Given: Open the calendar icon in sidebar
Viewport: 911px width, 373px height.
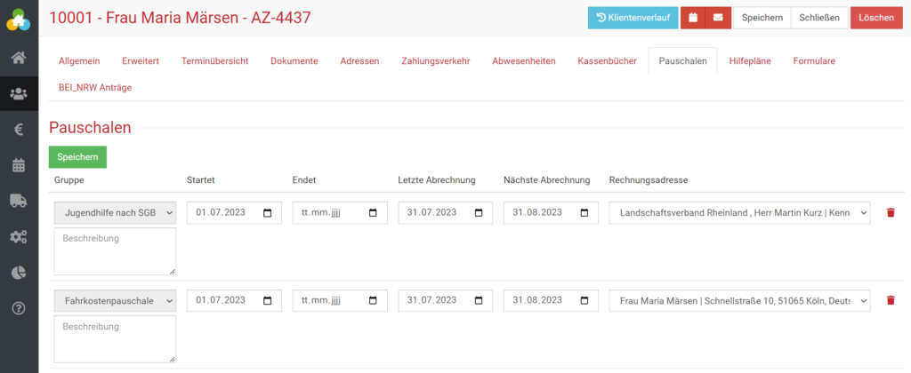Looking at the screenshot, I should pos(19,165).
